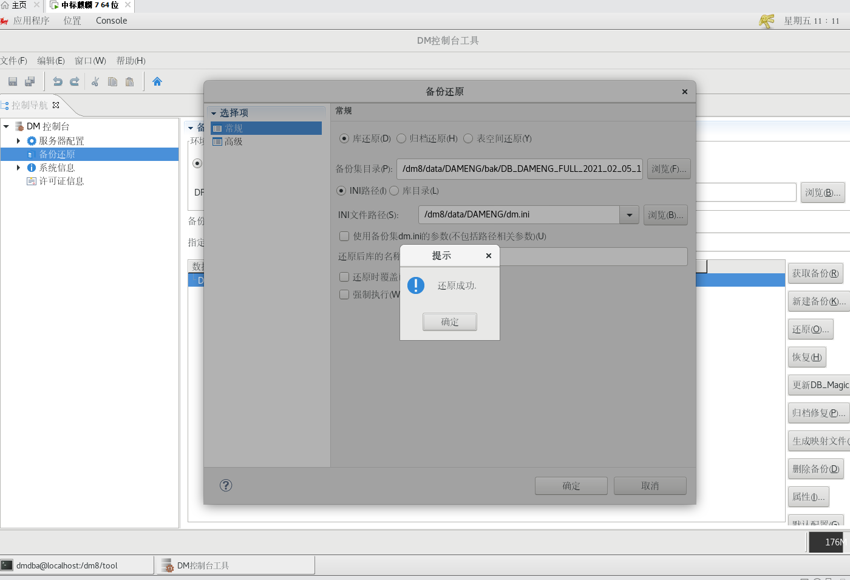Choose the 库目录(L) radio option

(x=394, y=191)
